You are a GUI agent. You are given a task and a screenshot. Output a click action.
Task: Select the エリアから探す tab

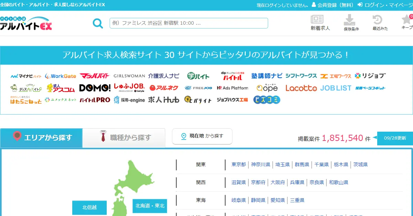tap(41, 138)
